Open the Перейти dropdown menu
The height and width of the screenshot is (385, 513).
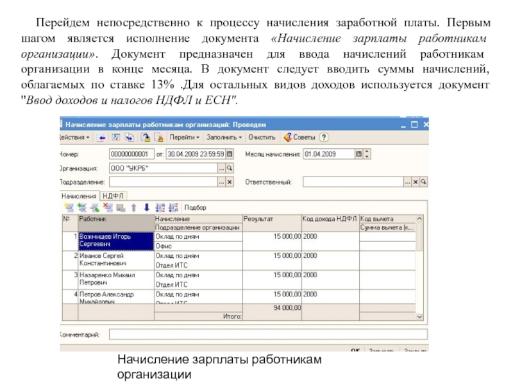pyautogui.click(x=185, y=137)
